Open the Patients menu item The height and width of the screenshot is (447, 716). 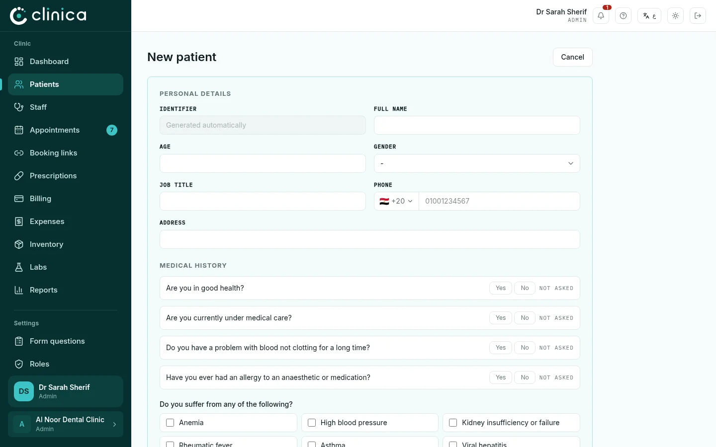click(66, 84)
